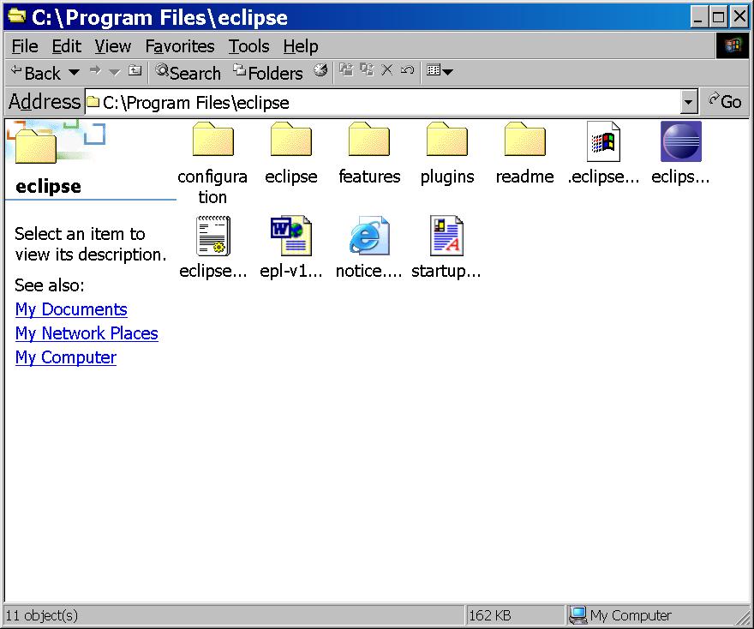Click inside the Address path field

[x=386, y=103]
